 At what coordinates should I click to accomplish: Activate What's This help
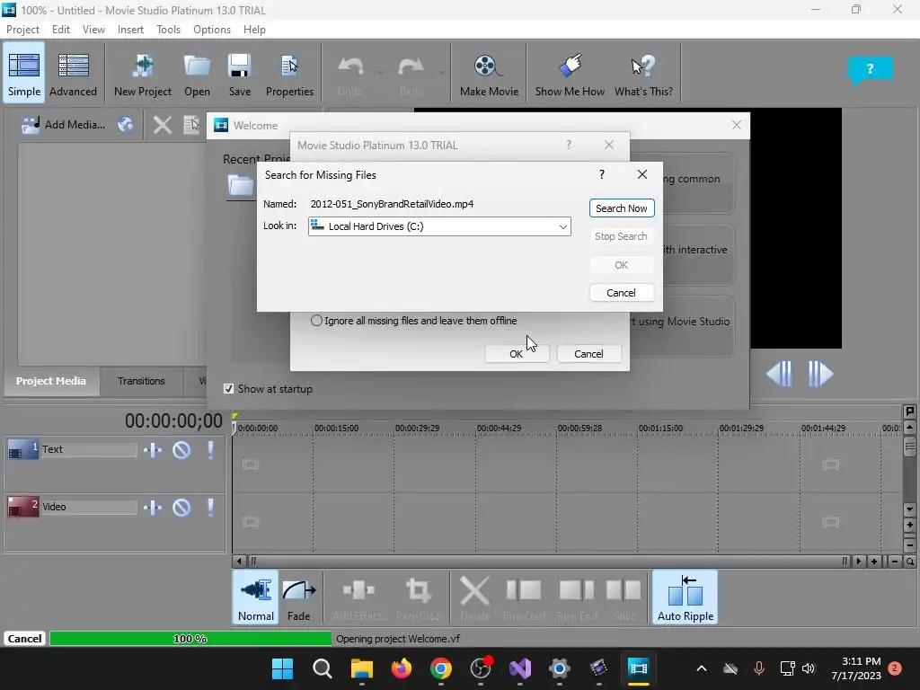643,73
